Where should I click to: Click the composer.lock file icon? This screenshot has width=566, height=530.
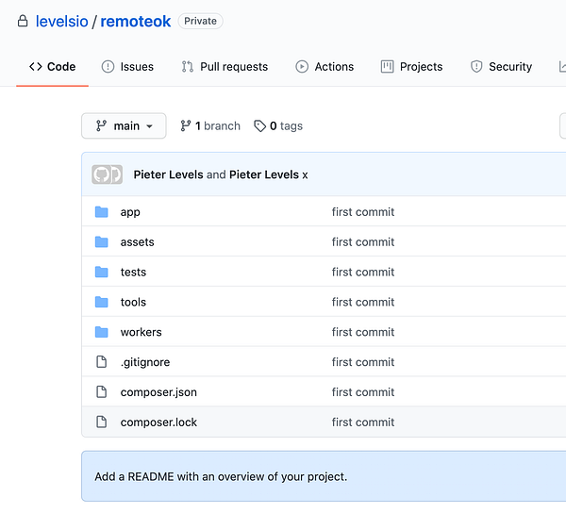point(102,422)
